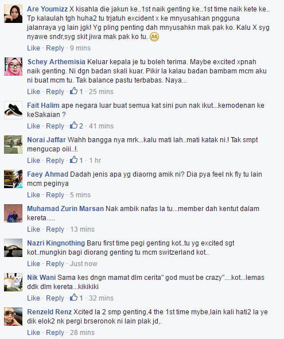Click thumbs-up icon on Norai Jaffar's comment

point(73,159)
